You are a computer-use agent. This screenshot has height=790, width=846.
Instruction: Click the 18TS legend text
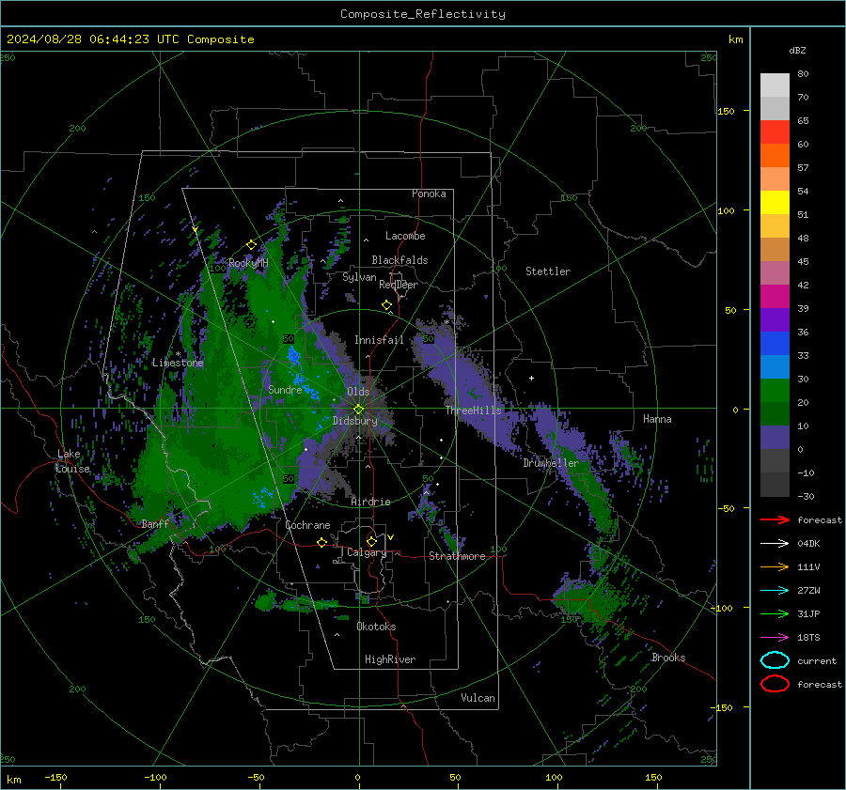(808, 638)
